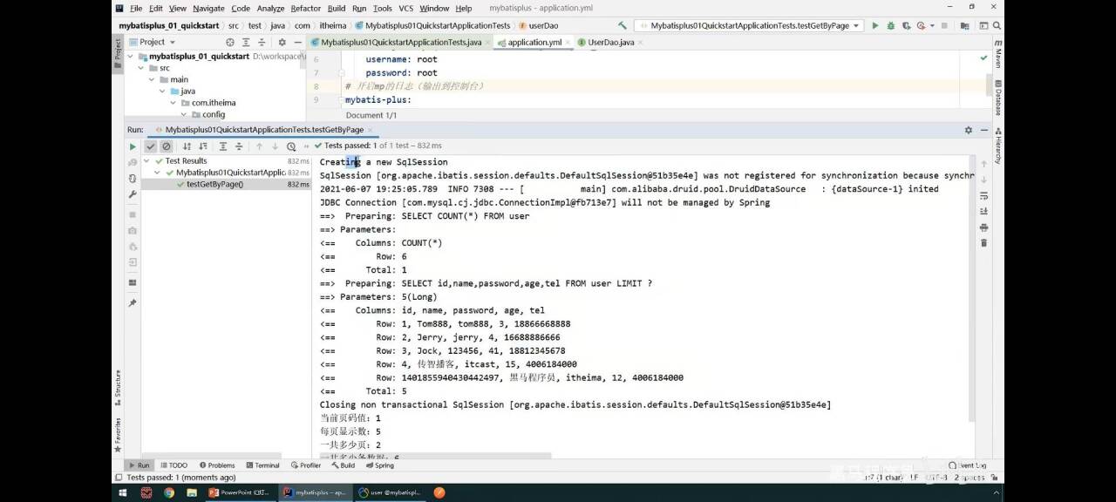
Task: Click the Windows Start button
Action: pos(122,492)
